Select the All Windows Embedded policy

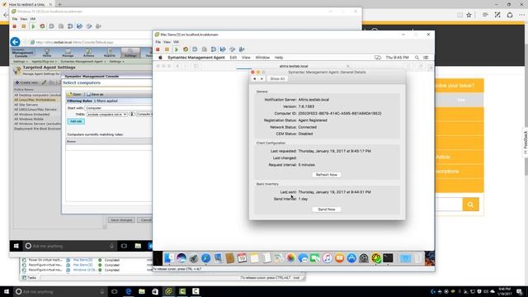click(31, 114)
